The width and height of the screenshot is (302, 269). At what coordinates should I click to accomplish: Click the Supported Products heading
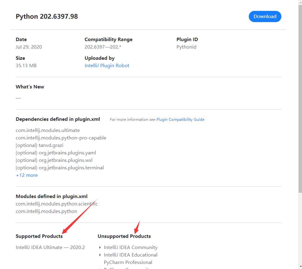39,236
